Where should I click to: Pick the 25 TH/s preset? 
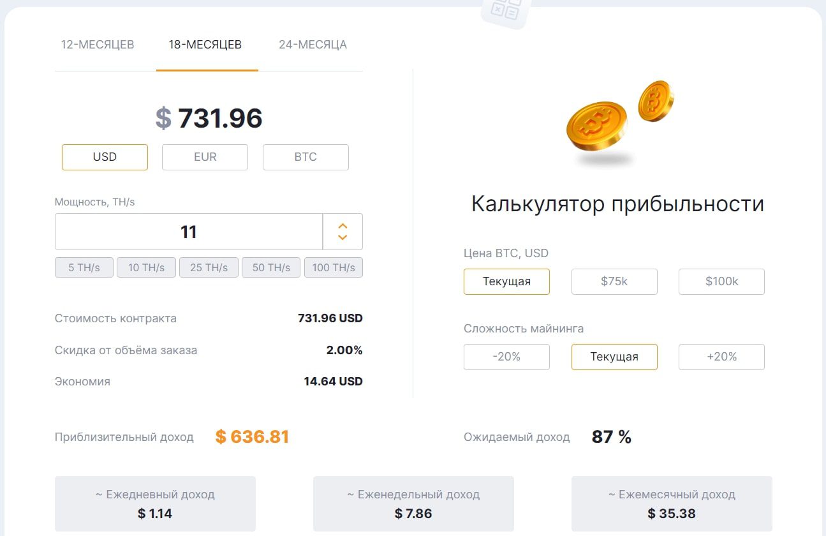point(209,268)
